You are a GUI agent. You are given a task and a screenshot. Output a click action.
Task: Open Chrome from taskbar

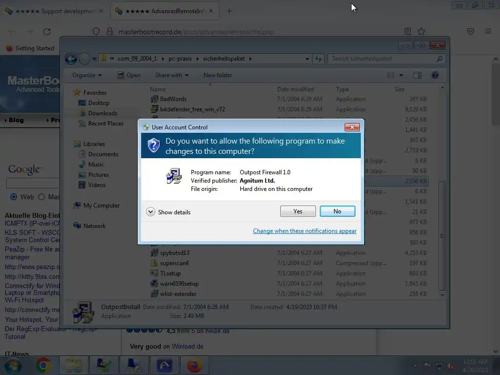[43, 365]
